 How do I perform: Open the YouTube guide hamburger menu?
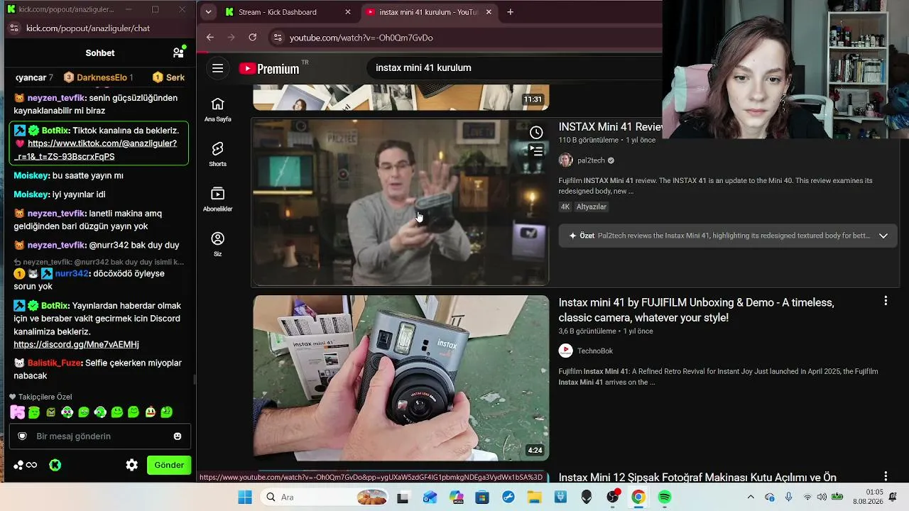218,68
